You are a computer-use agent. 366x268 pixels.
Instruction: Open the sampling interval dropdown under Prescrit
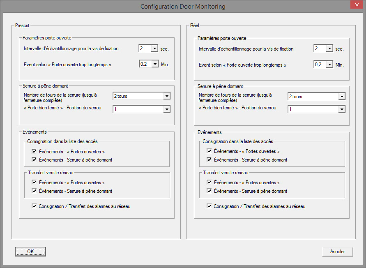click(155, 48)
